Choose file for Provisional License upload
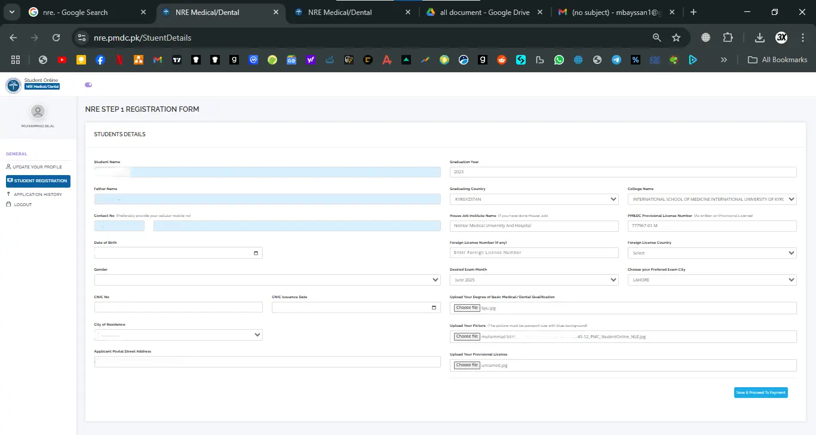Image resolution: width=816 pixels, height=435 pixels. pyautogui.click(x=467, y=365)
